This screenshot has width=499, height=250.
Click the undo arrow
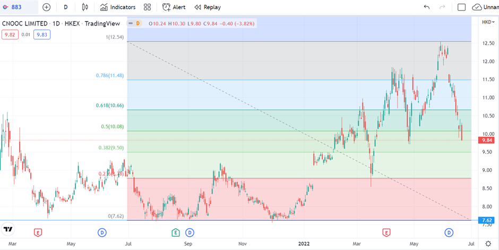coord(427,7)
